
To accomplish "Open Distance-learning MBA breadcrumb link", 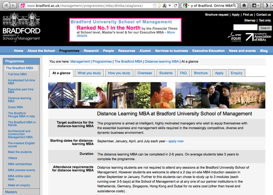I will click(162, 62).
